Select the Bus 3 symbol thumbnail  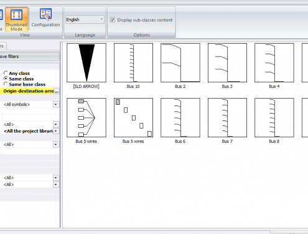pyautogui.click(x=227, y=63)
